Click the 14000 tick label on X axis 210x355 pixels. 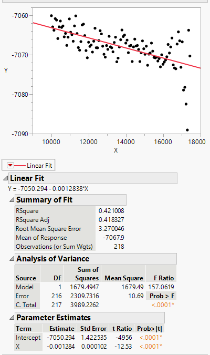click(x=125, y=142)
